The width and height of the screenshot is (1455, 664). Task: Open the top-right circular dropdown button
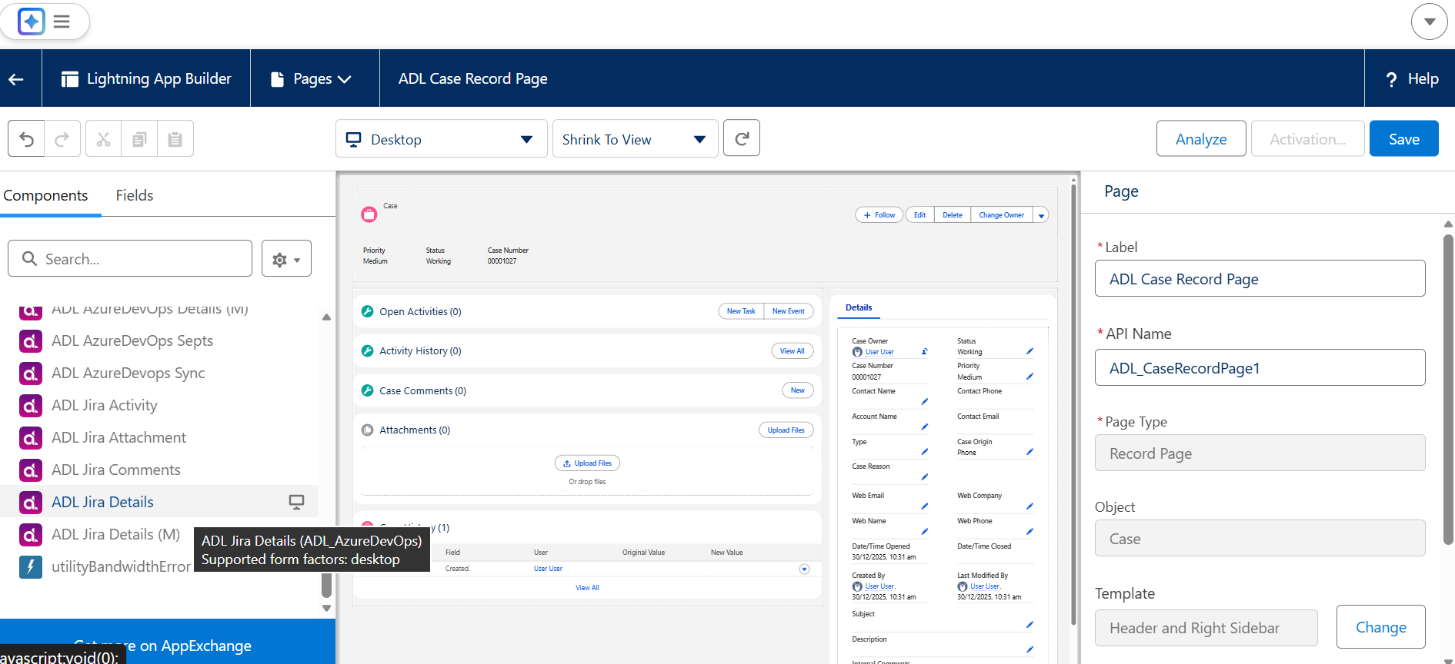click(1430, 22)
